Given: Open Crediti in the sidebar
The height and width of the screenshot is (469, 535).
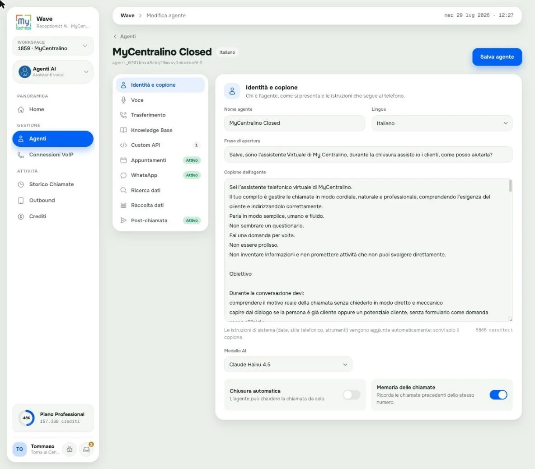Looking at the screenshot, I should (x=53, y=216).
